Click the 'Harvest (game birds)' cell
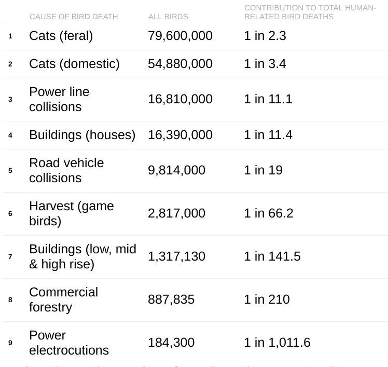The width and height of the screenshot is (388, 367). coord(71,213)
